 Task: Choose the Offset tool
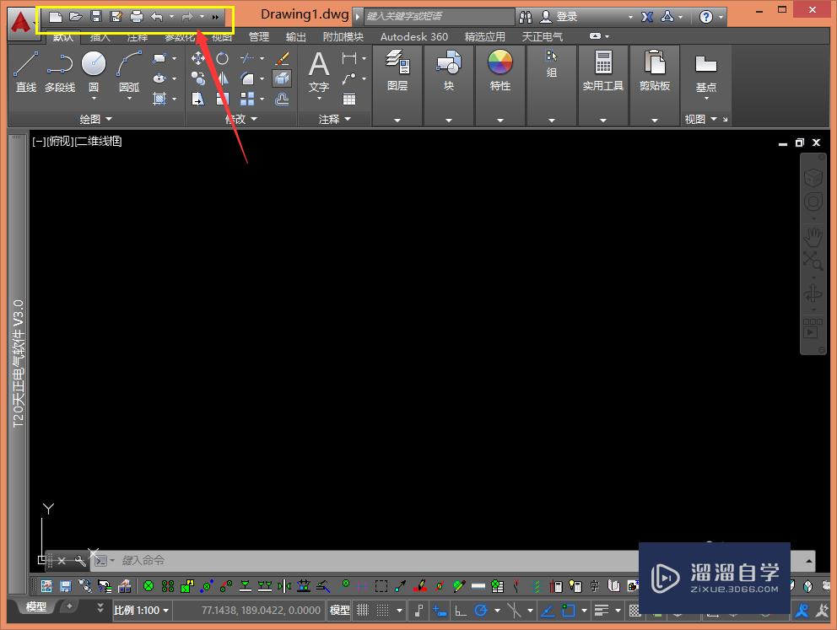point(282,99)
